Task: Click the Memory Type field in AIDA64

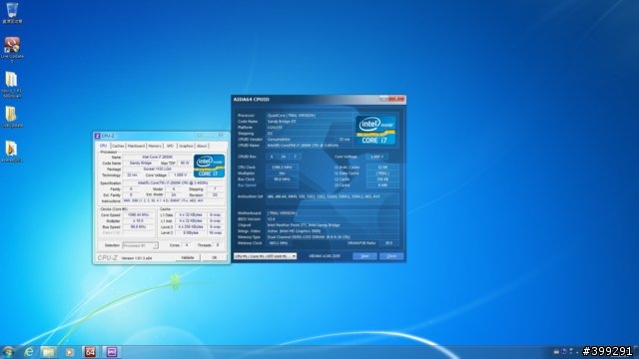Action: point(332,237)
